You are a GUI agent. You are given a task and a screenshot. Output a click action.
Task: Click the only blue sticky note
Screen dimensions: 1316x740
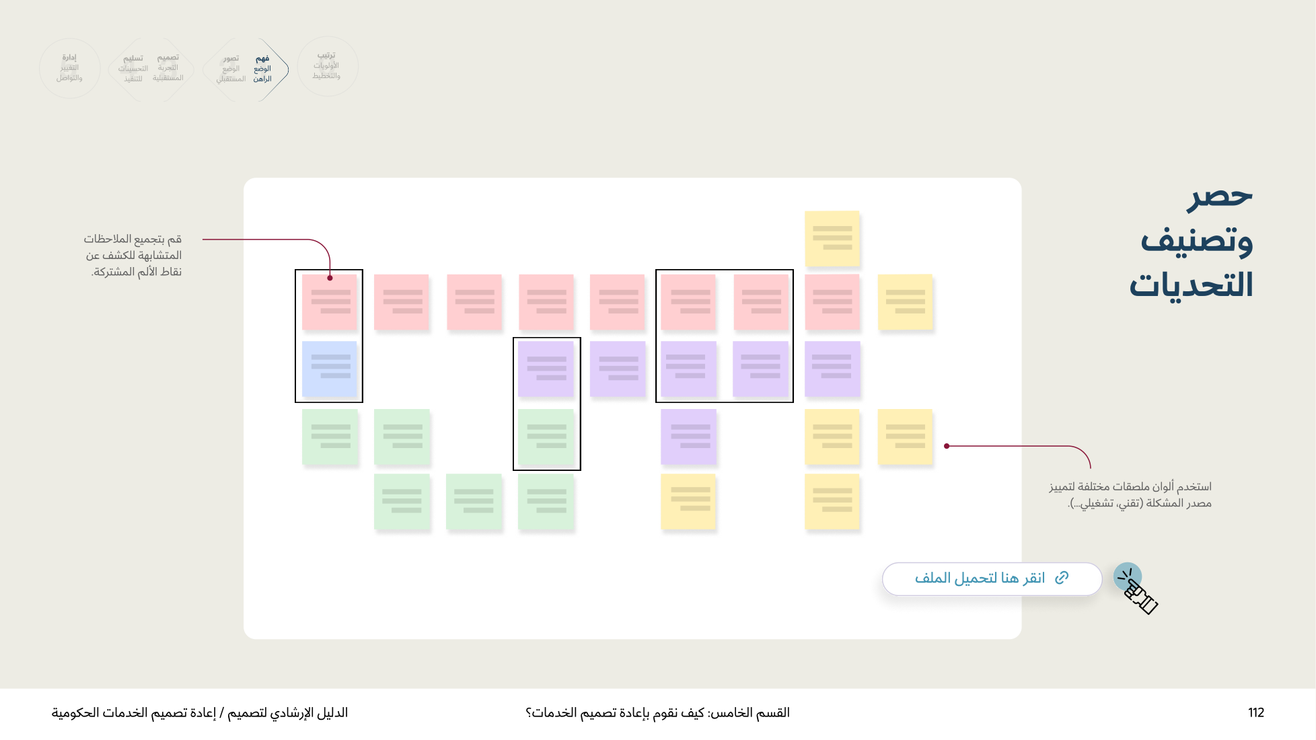pyautogui.click(x=330, y=369)
